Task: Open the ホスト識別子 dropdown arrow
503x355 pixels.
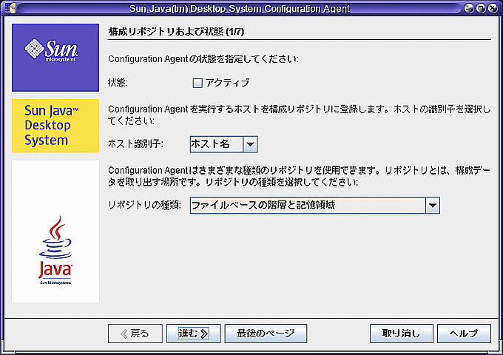Action: click(x=250, y=144)
